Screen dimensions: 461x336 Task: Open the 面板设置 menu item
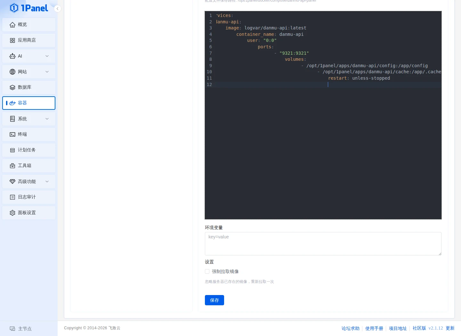coord(29,213)
